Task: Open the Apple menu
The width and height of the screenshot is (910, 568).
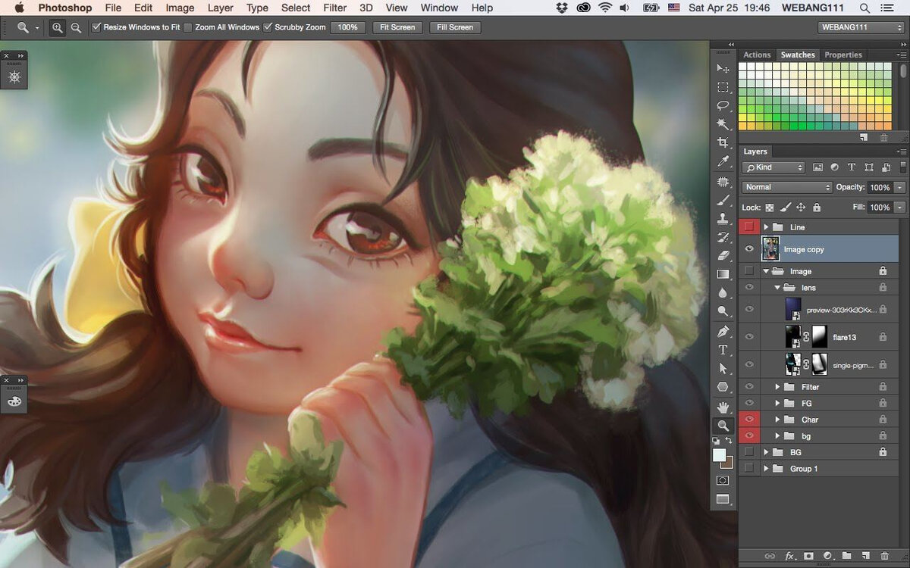Action: (x=19, y=8)
